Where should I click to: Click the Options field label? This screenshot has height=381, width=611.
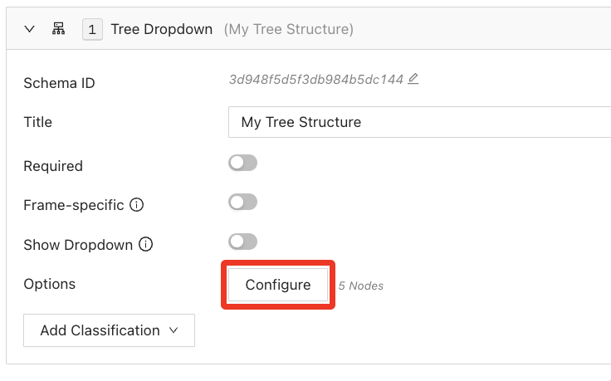pos(50,284)
